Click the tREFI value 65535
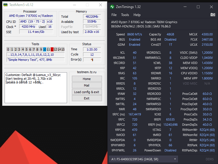 [x=170, y=119]
